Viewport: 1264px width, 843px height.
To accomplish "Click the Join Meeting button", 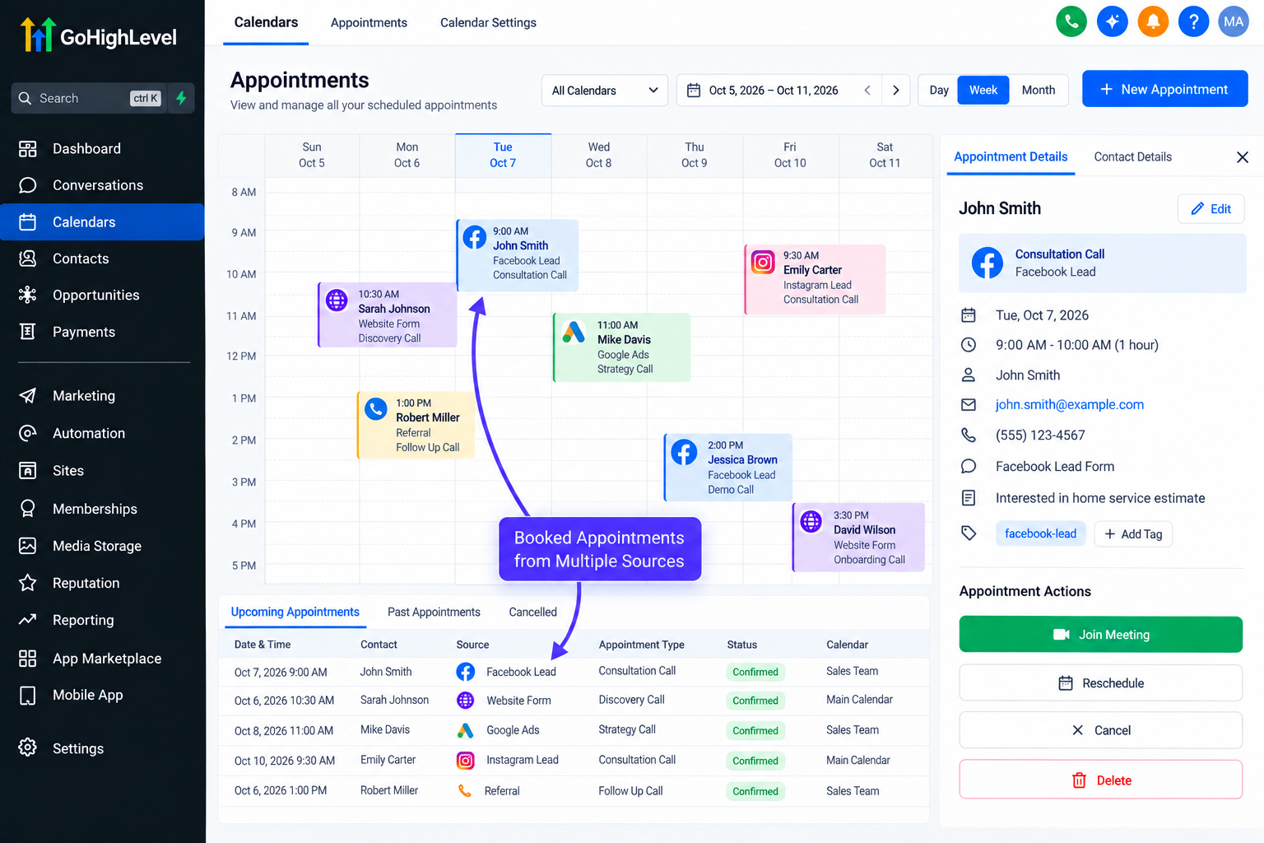I will point(1100,635).
